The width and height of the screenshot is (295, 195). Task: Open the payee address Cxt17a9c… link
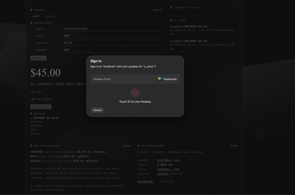(x=164, y=169)
